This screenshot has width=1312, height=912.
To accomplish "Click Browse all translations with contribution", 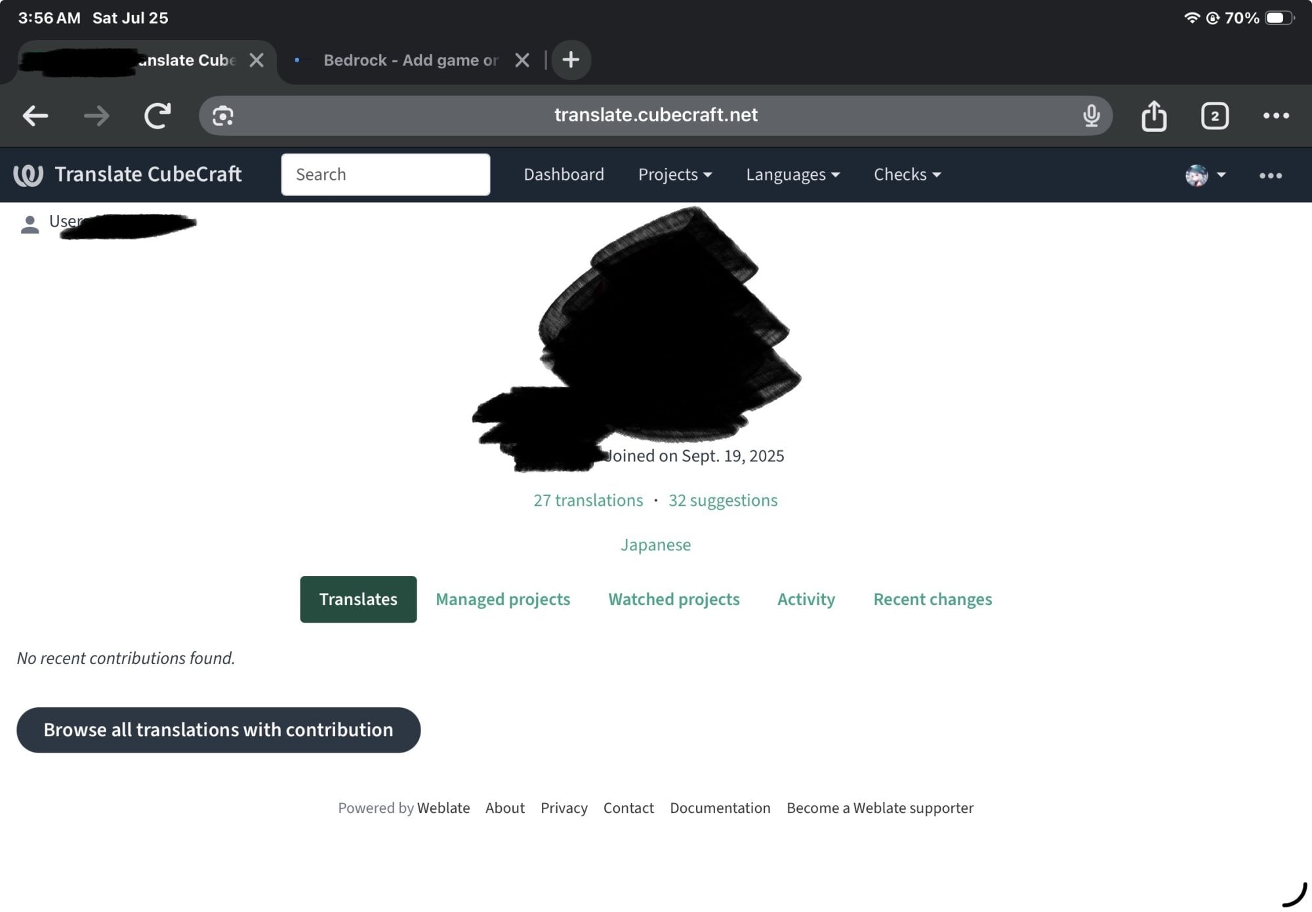I will coord(218,730).
